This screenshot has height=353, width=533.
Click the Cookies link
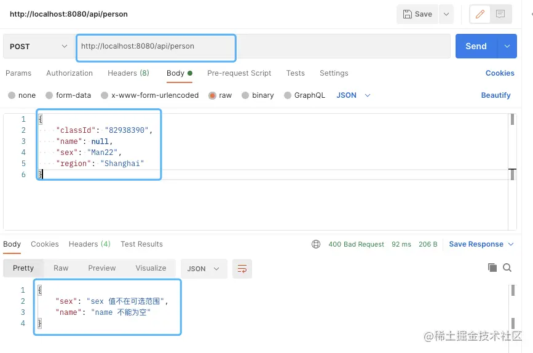pyautogui.click(x=500, y=73)
